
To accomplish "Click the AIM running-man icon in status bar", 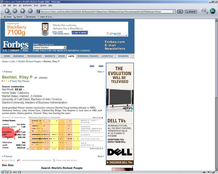I will click(11, 172).
